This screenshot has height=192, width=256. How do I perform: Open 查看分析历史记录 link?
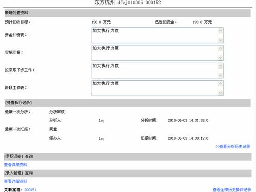click(x=233, y=147)
